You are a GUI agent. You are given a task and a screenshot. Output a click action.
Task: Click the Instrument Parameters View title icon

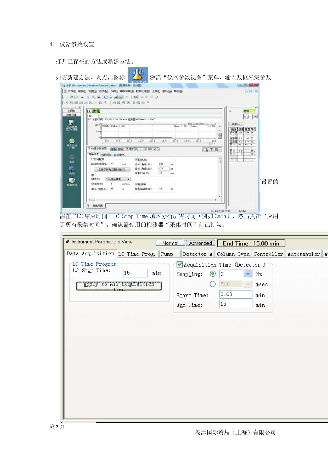tap(67, 242)
